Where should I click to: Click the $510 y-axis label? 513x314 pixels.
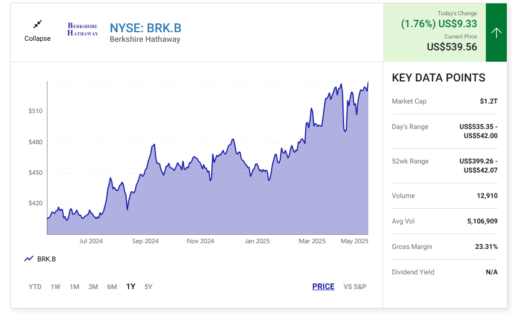[x=36, y=111]
